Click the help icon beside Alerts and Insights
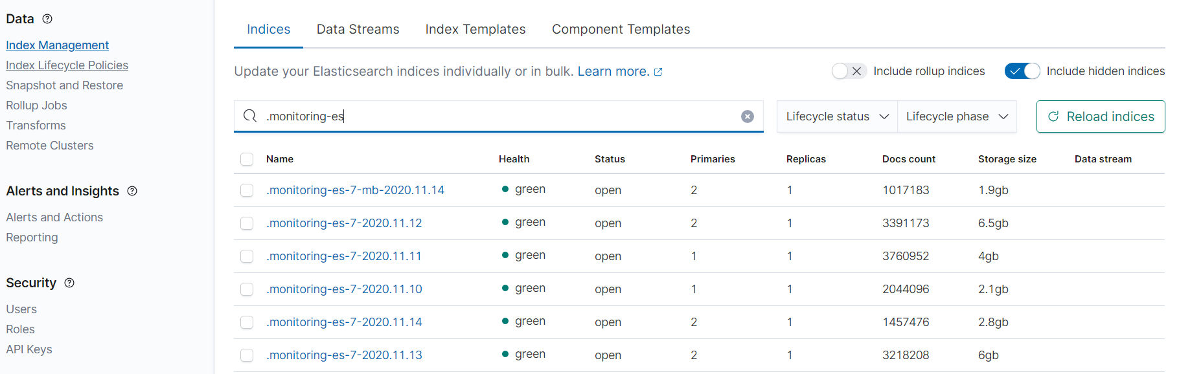Image resolution: width=1179 pixels, height=374 pixels. click(132, 191)
